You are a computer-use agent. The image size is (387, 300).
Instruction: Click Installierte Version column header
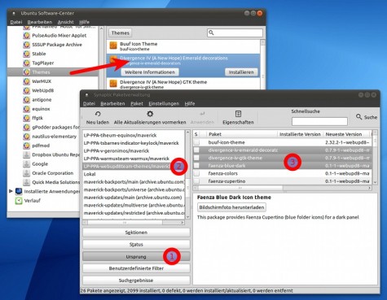click(x=300, y=134)
